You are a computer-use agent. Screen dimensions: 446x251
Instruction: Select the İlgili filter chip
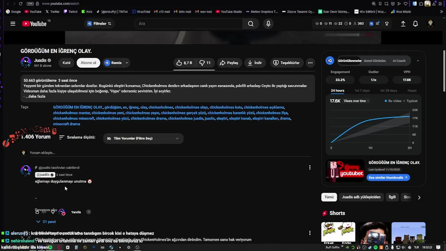point(392,197)
